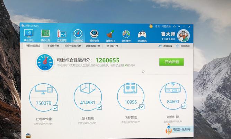This screenshot has width=231, height=139.
Task: Click the memory score 10995
Action: (131, 102)
